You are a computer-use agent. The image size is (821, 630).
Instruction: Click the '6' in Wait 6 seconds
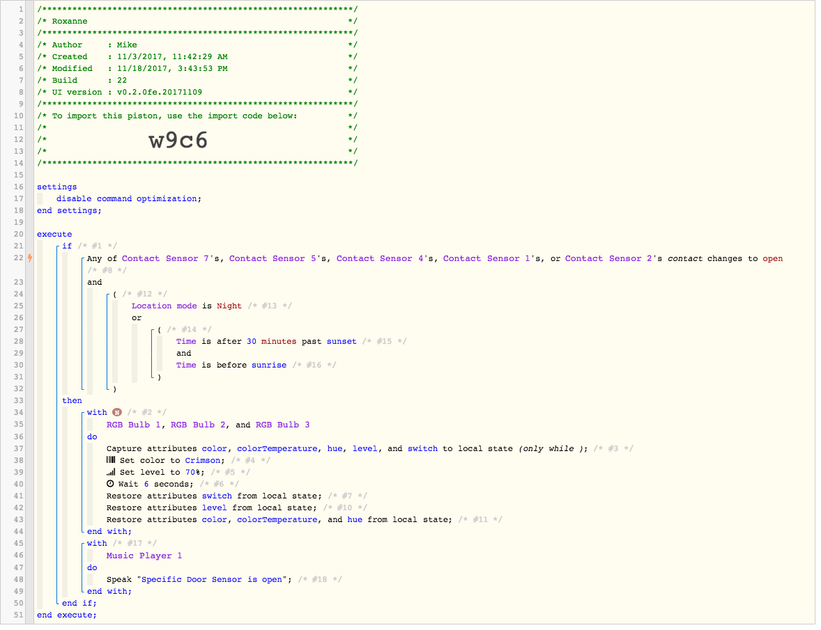pos(146,484)
